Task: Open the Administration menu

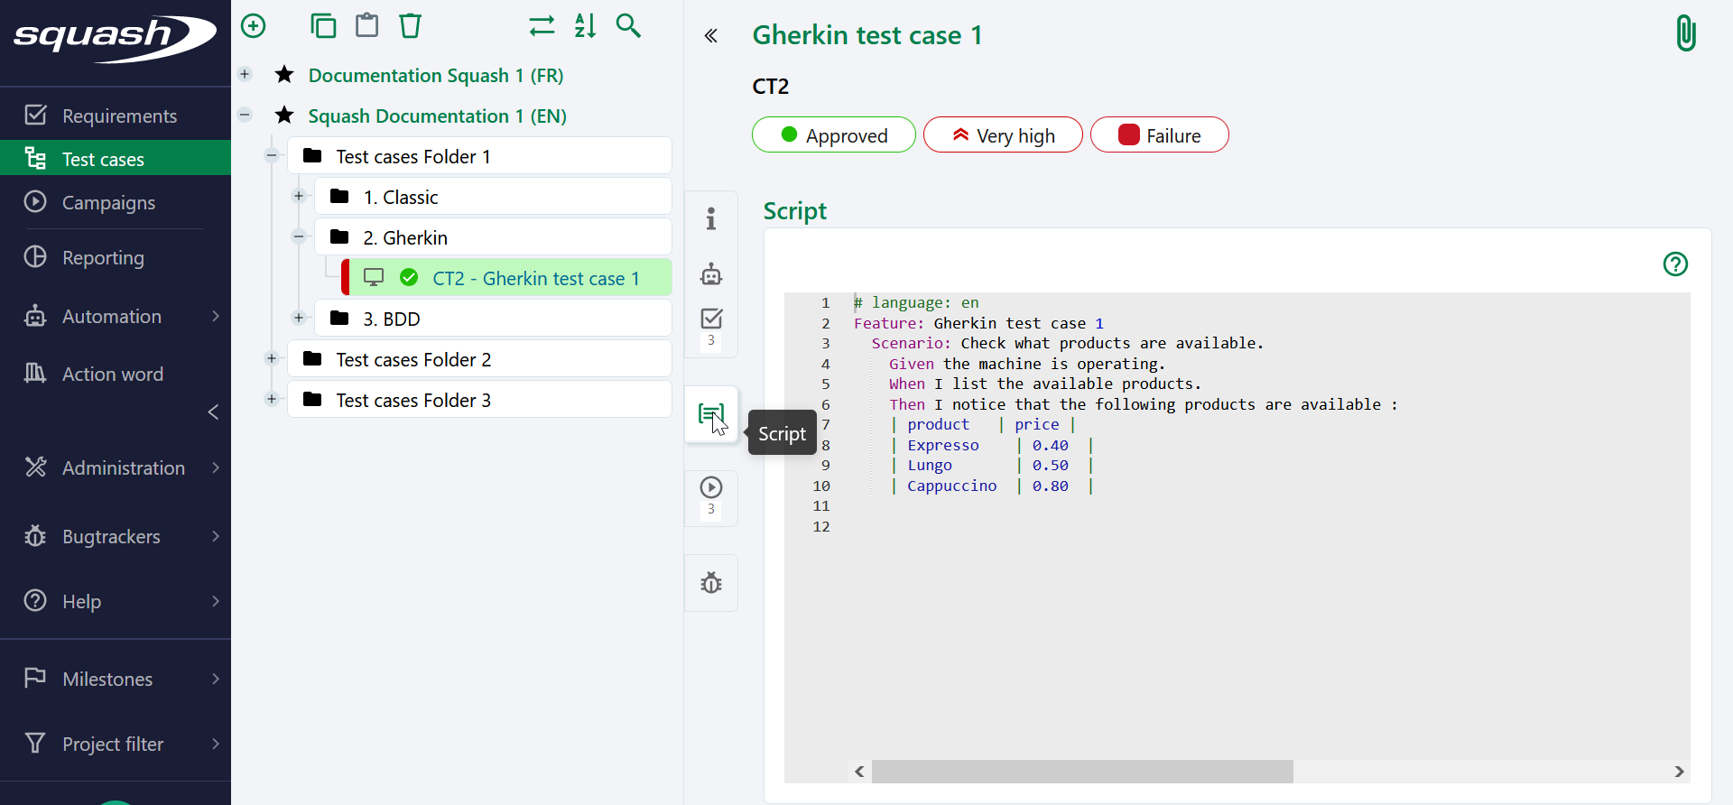Action: point(123,467)
